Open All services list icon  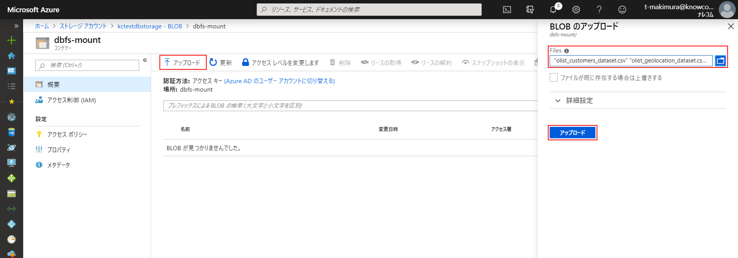(12, 86)
